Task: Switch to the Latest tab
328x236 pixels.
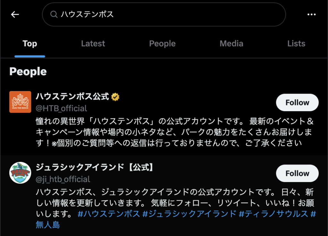Action: (93, 43)
